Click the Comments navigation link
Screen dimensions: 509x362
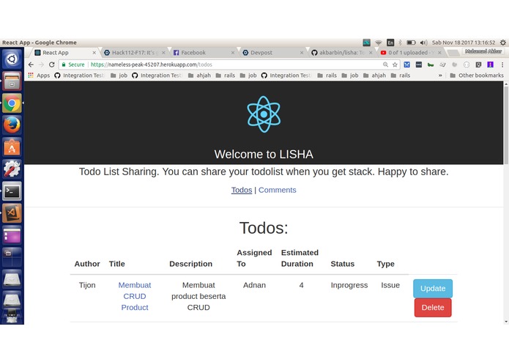click(x=278, y=190)
